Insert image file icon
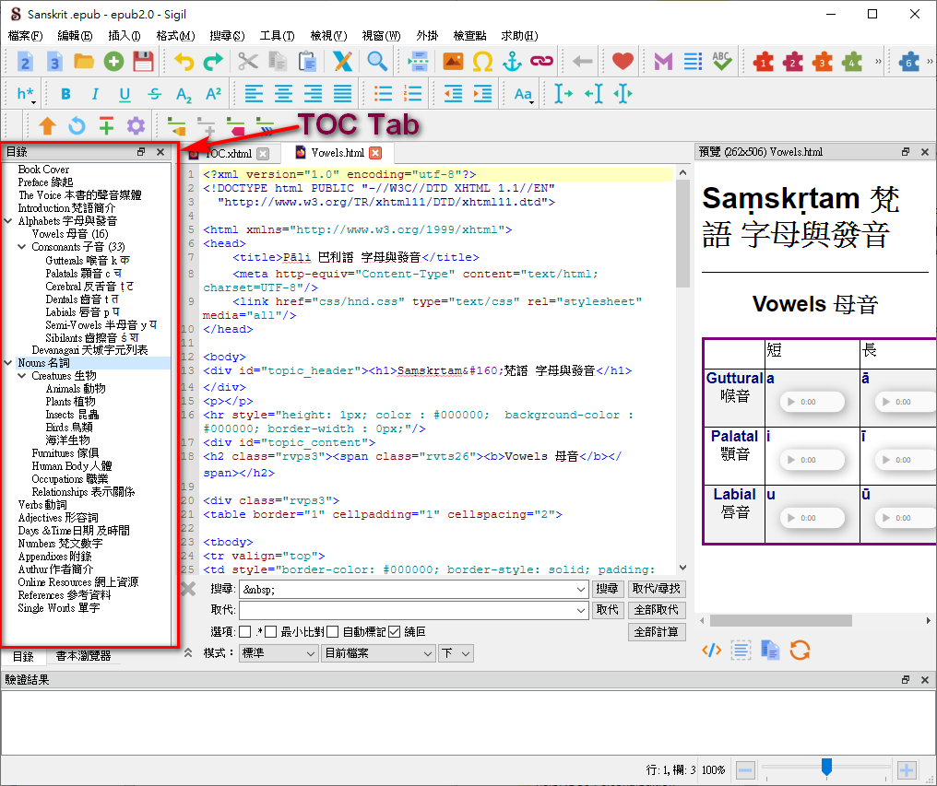 453,62
